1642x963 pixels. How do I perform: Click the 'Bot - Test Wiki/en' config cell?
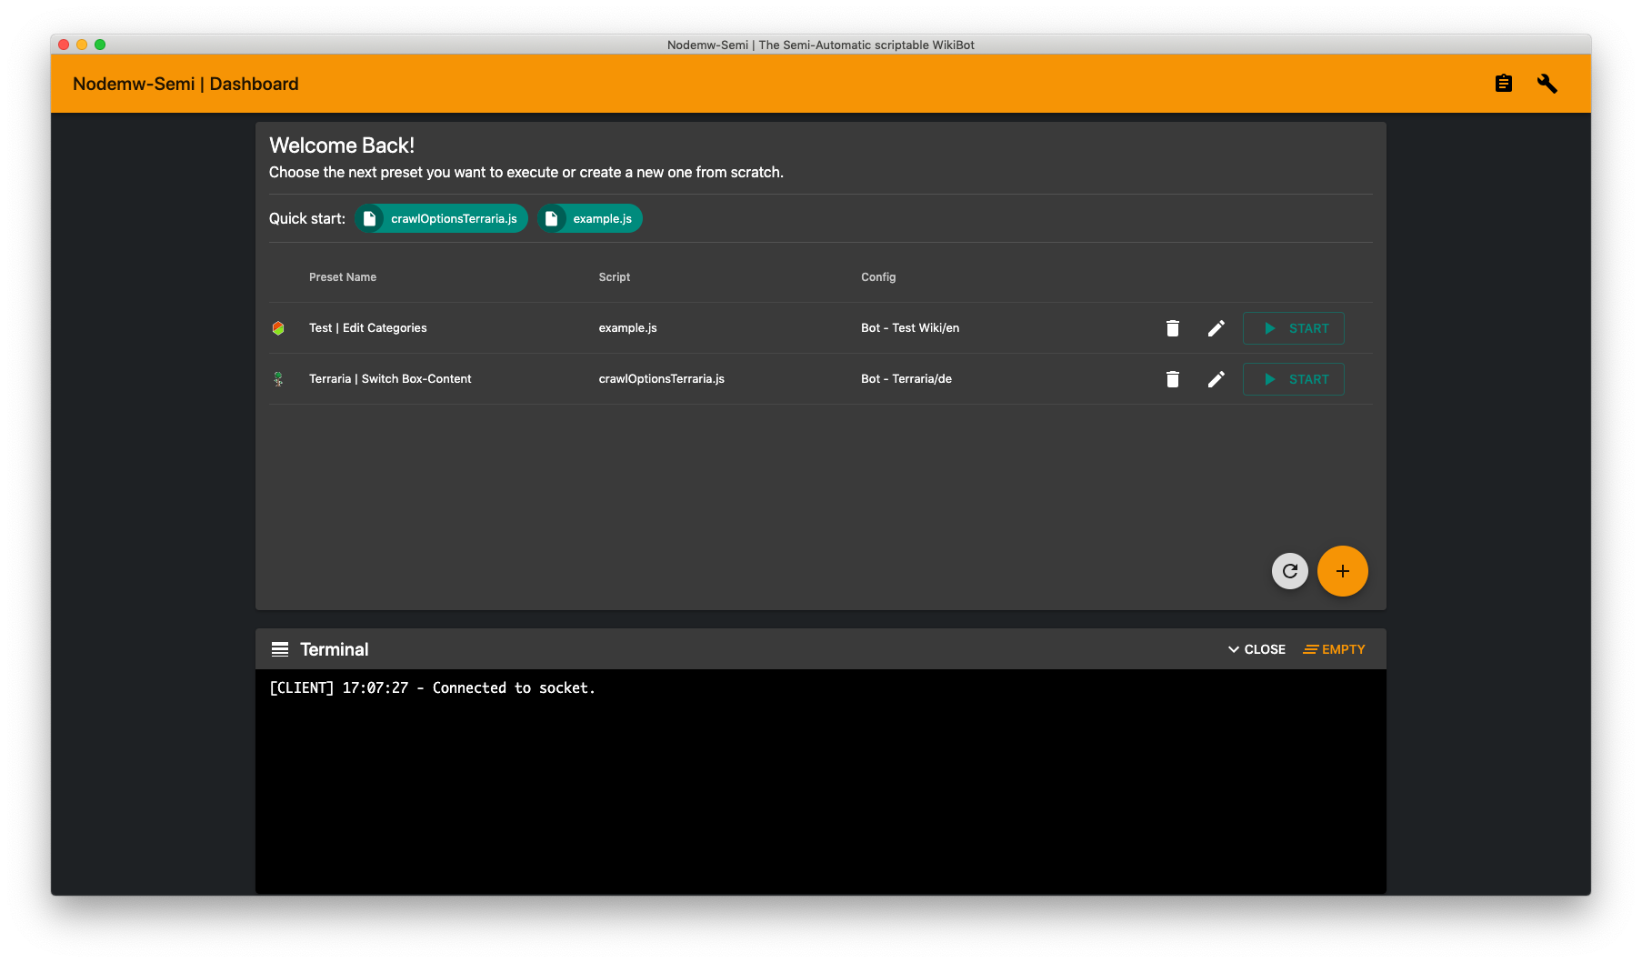[910, 328]
